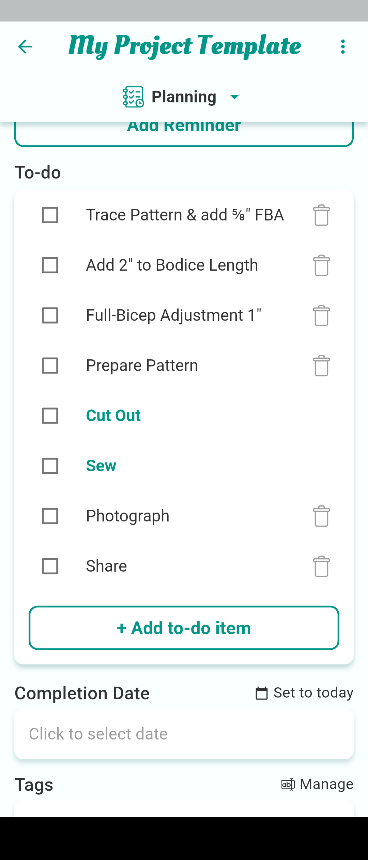368x860 pixels.
Task: Delete the Trace Pattern to-do item
Action: pos(321,215)
